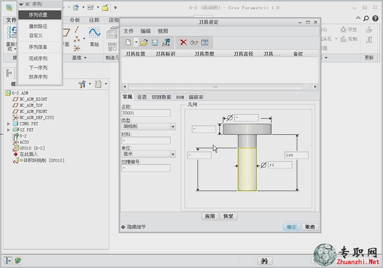Switch to 偏移表 tab
383x268 pixels.
click(196, 97)
